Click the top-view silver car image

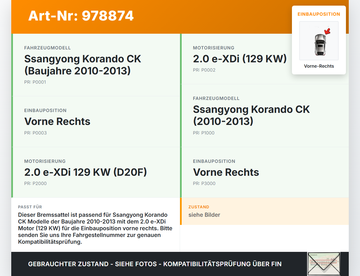tap(320, 45)
